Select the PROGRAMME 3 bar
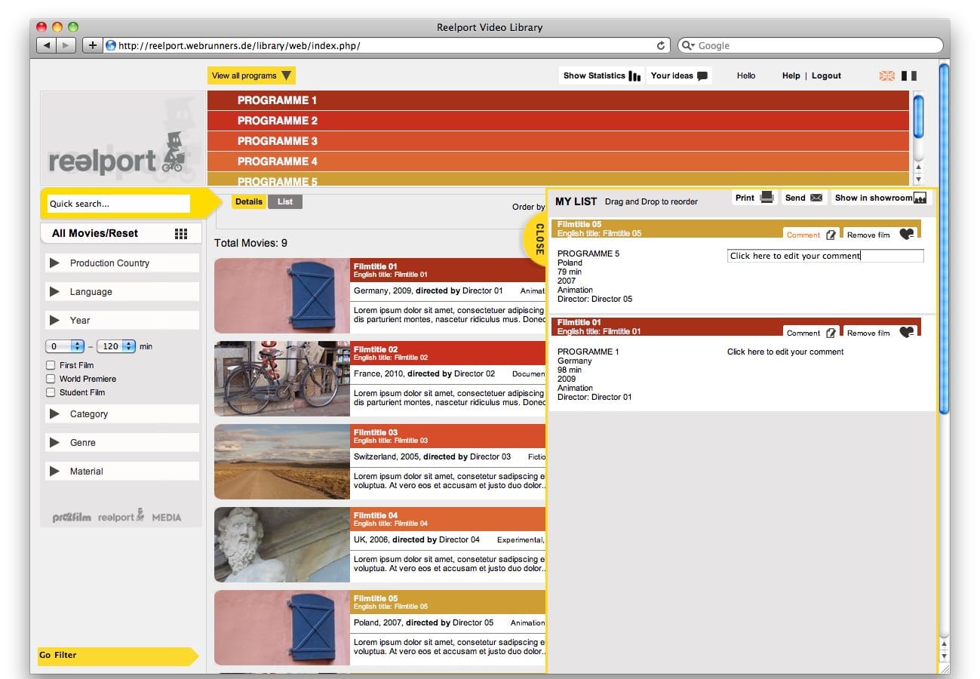980x679 pixels. pyautogui.click(x=558, y=141)
